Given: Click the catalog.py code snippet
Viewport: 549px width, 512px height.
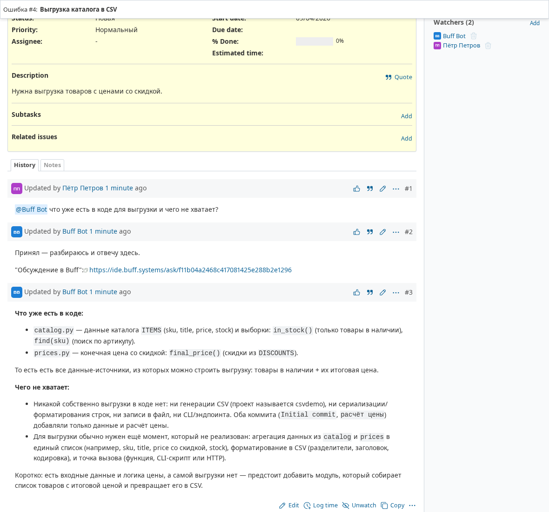Looking at the screenshot, I should (x=54, y=330).
